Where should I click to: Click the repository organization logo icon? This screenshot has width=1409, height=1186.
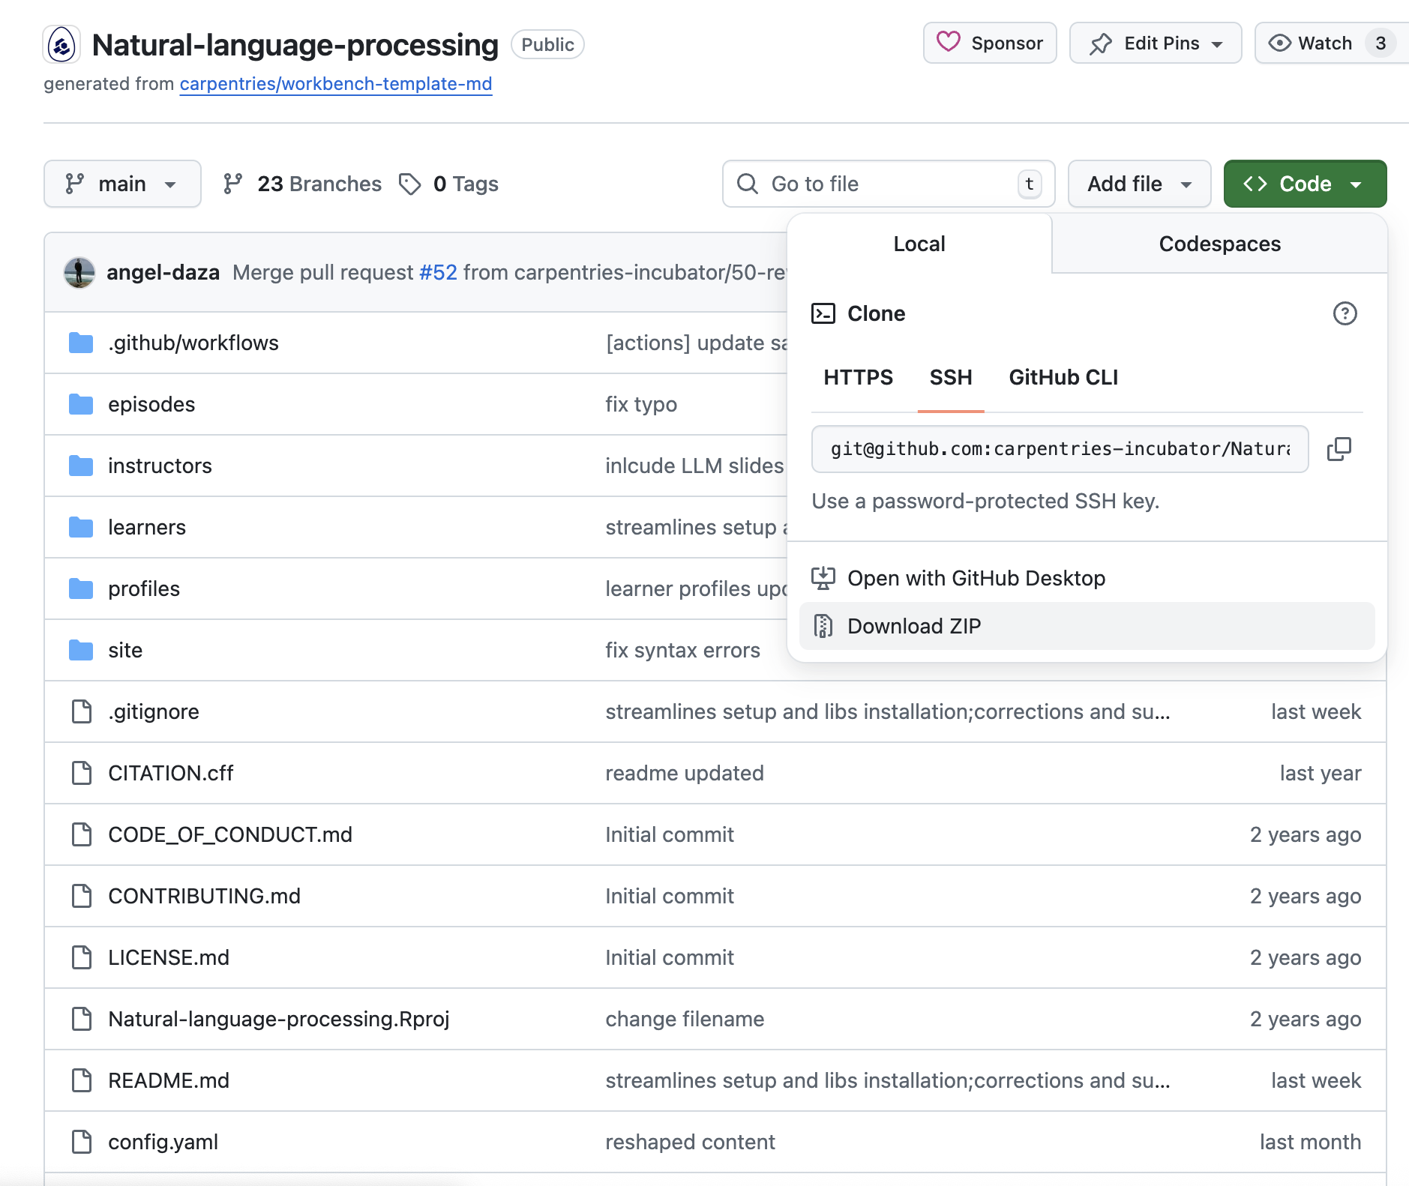pos(62,45)
